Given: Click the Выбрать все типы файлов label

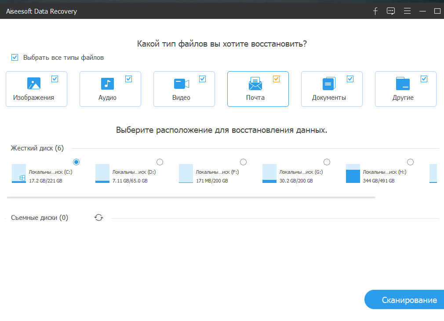Looking at the screenshot, I should pyautogui.click(x=63, y=58).
